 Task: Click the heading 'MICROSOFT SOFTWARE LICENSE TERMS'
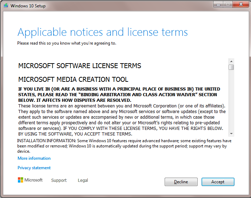coord(80,66)
